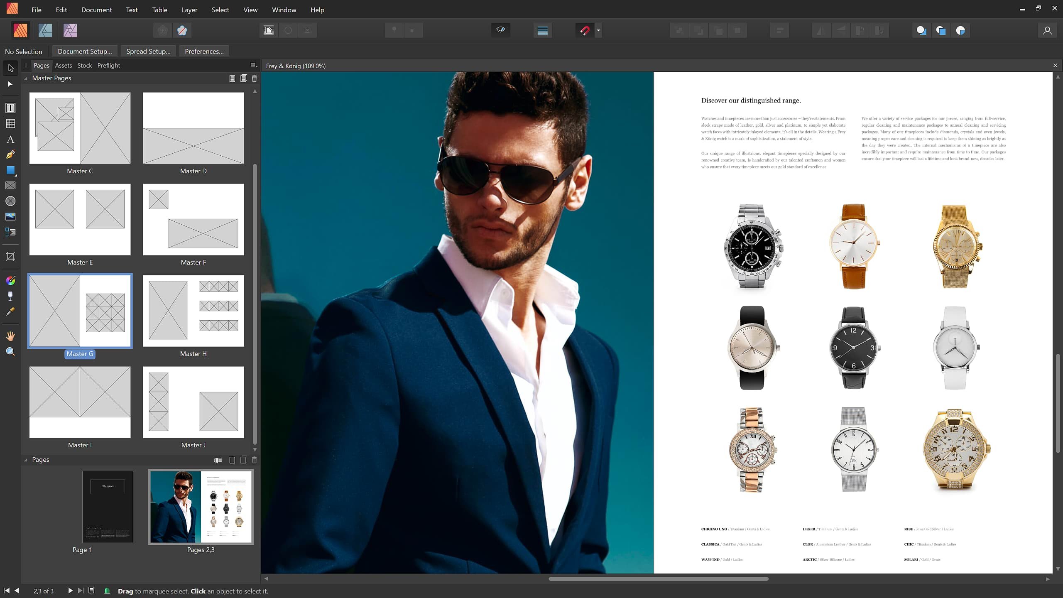Toggle the Preview Mode eye button
The image size is (1063, 598).
click(x=501, y=30)
